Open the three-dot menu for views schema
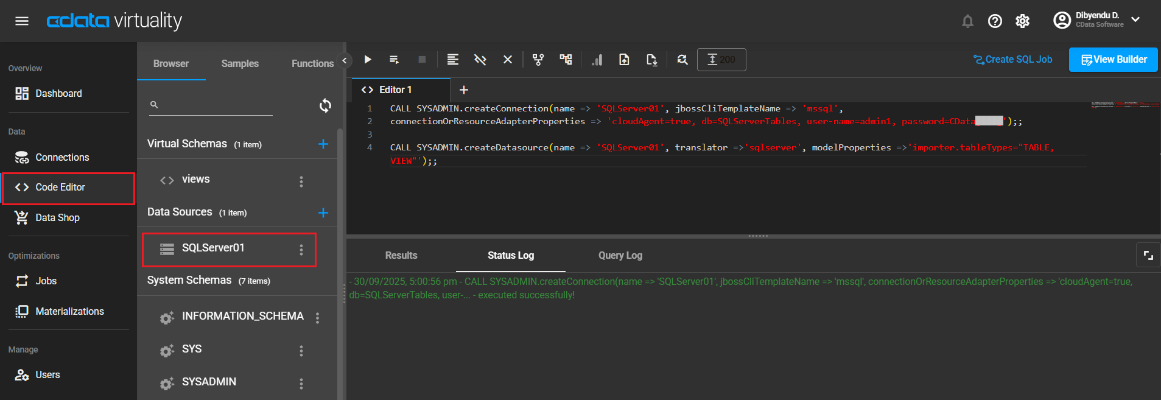Viewport: 1161px width, 400px height. click(x=301, y=181)
